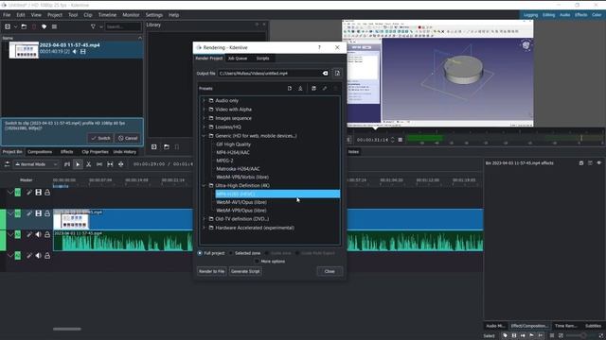Create a new folder in project bin
Image resolution: width=606 pixels, height=340 pixels.
point(24,26)
